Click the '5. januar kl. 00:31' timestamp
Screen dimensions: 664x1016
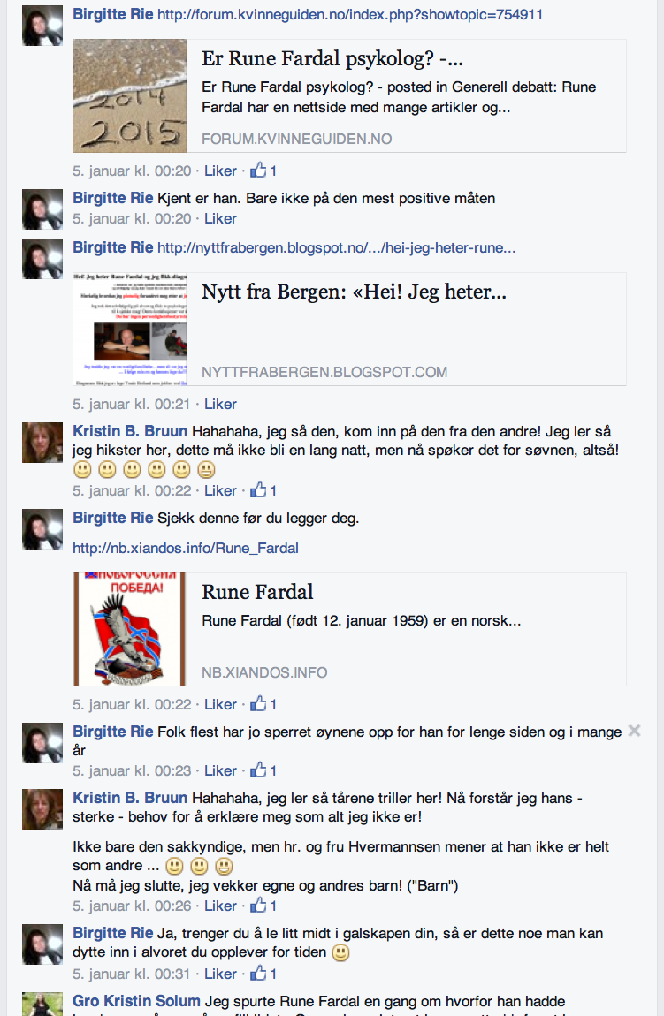[x=132, y=974]
